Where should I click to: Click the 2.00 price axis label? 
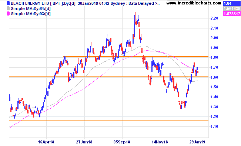click(x=214, y=38)
